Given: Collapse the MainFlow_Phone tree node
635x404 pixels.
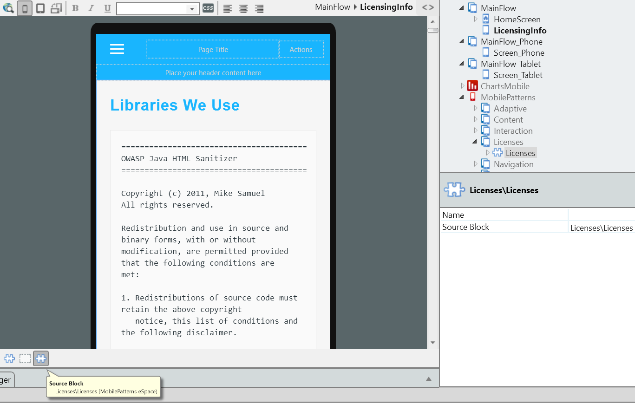Looking at the screenshot, I should [462, 41].
